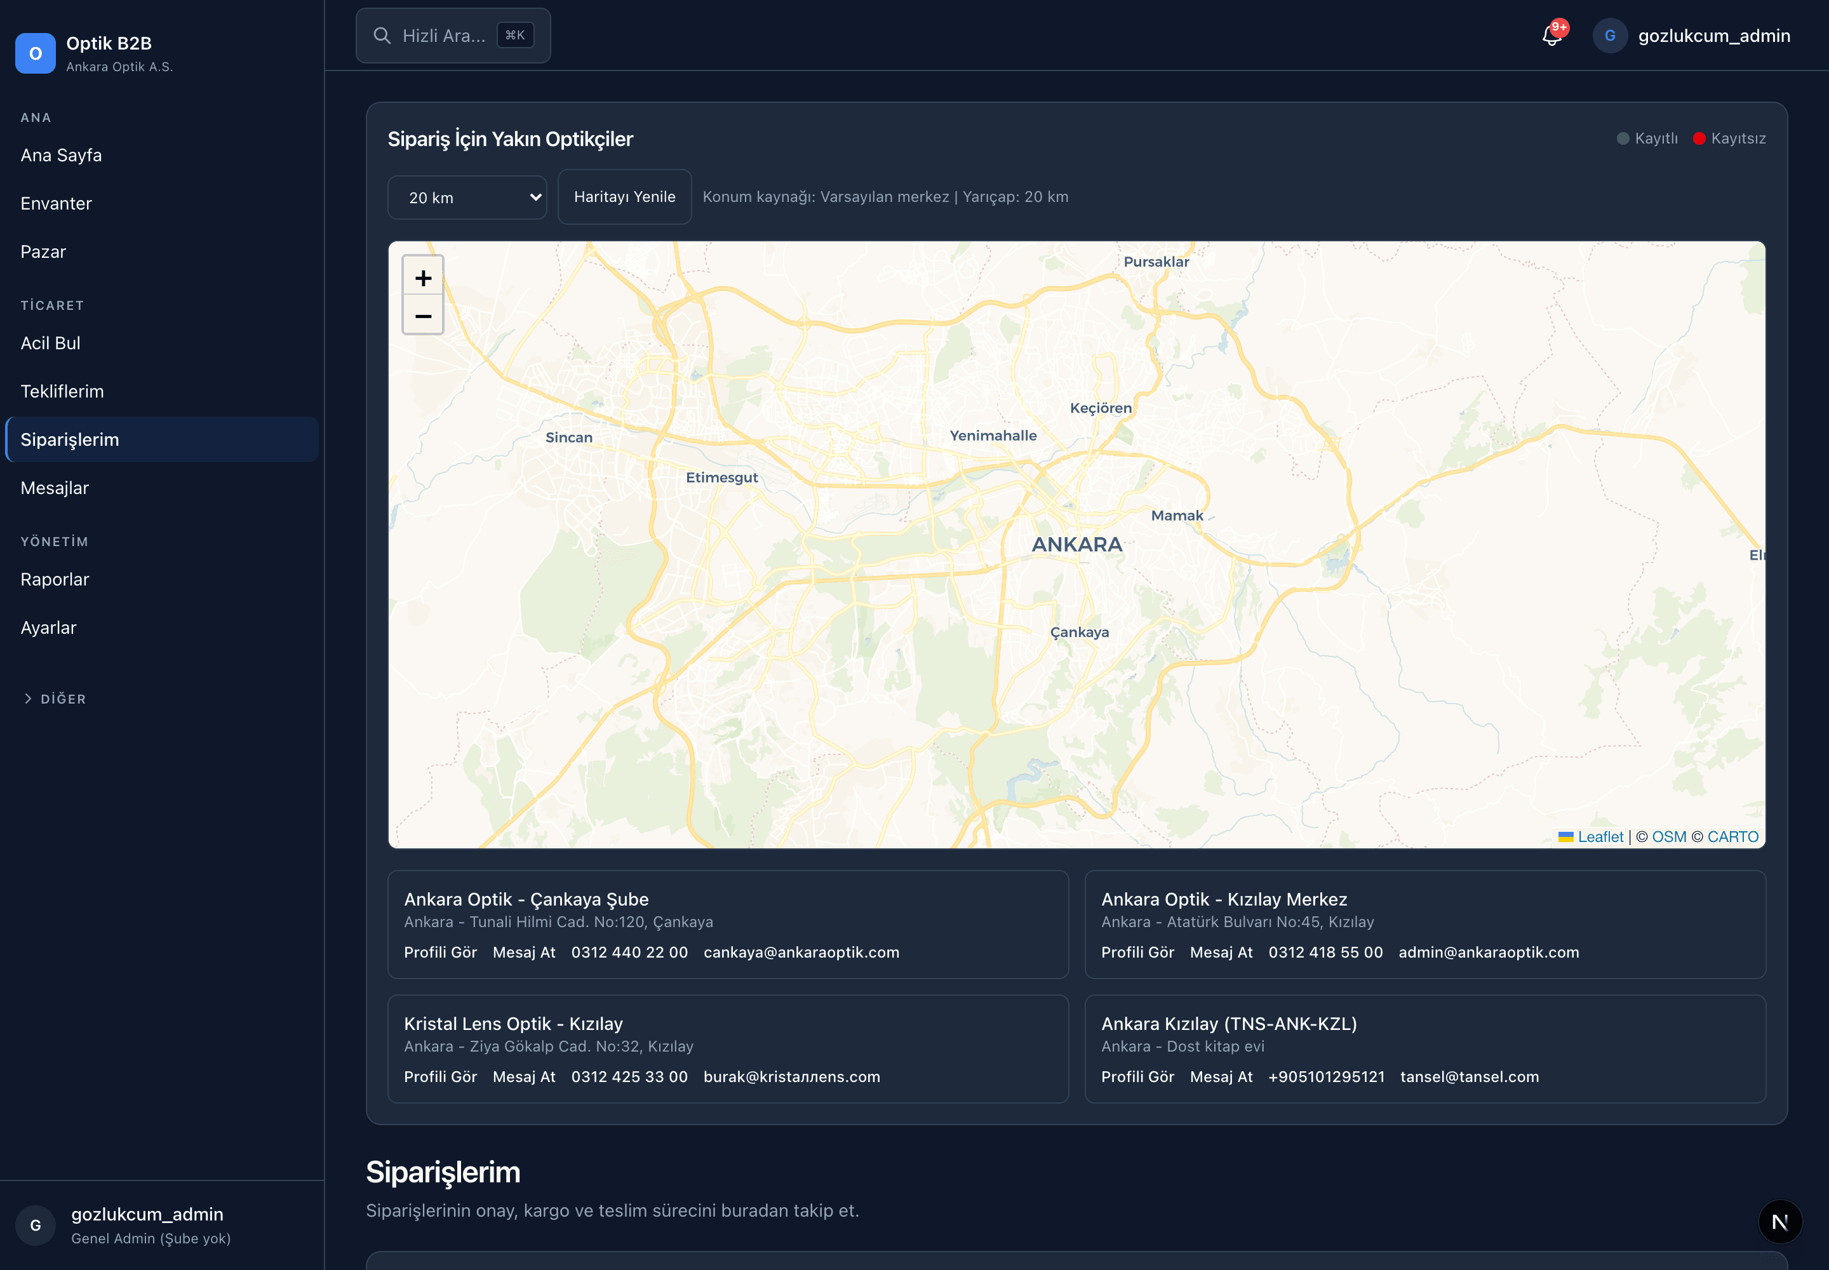The image size is (1829, 1270).
Task: Click the Keçiören label on the map
Action: 1100,408
